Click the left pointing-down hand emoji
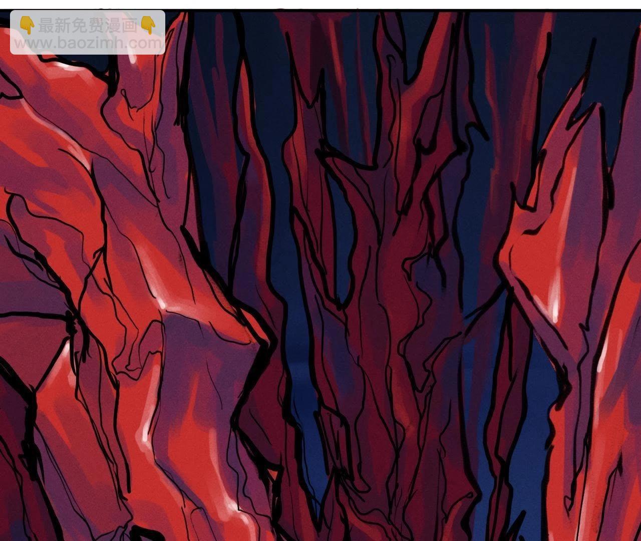The image size is (641, 541). click(x=27, y=25)
